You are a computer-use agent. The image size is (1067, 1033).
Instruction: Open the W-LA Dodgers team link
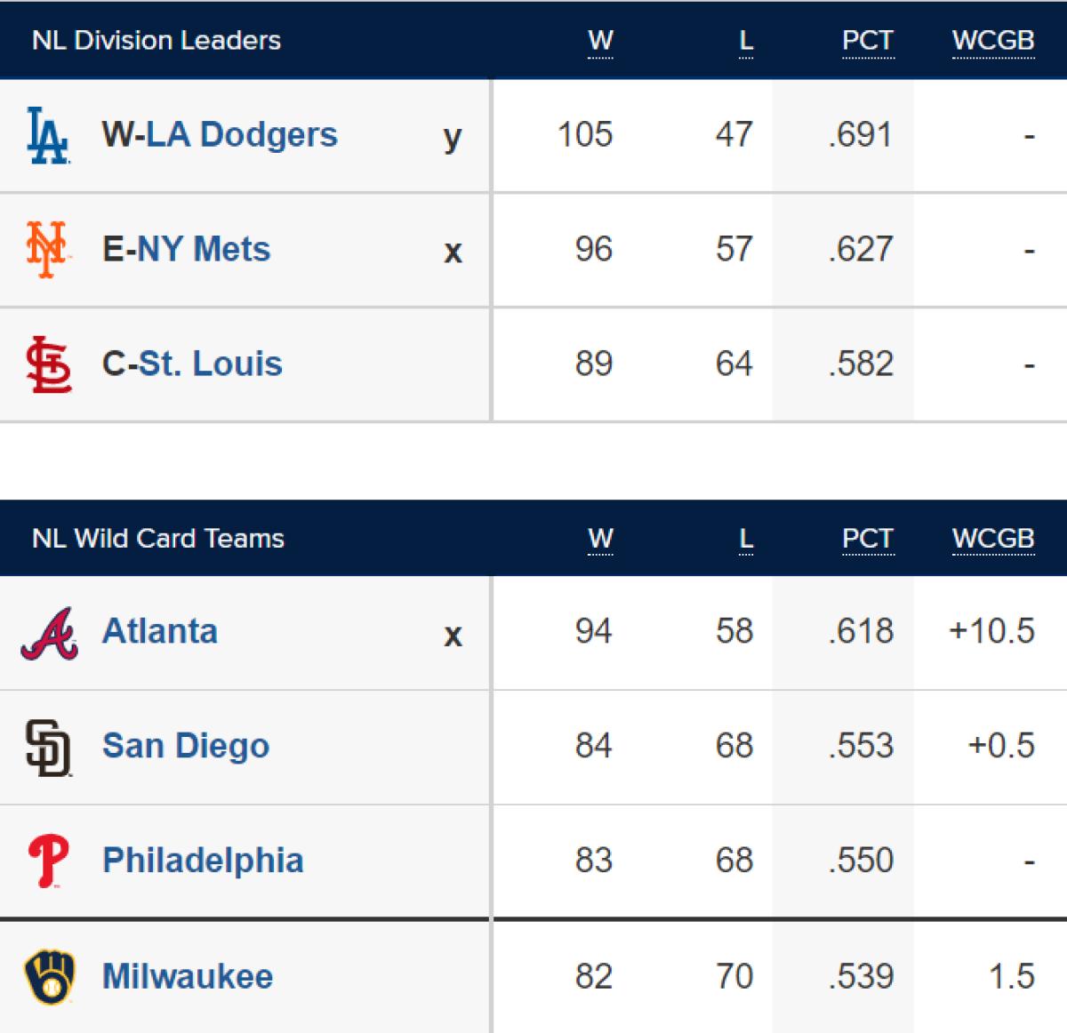click(x=220, y=134)
